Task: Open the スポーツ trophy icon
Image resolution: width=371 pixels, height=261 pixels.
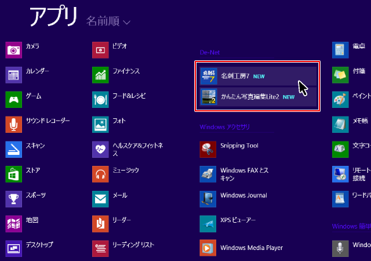Action: coord(14,199)
